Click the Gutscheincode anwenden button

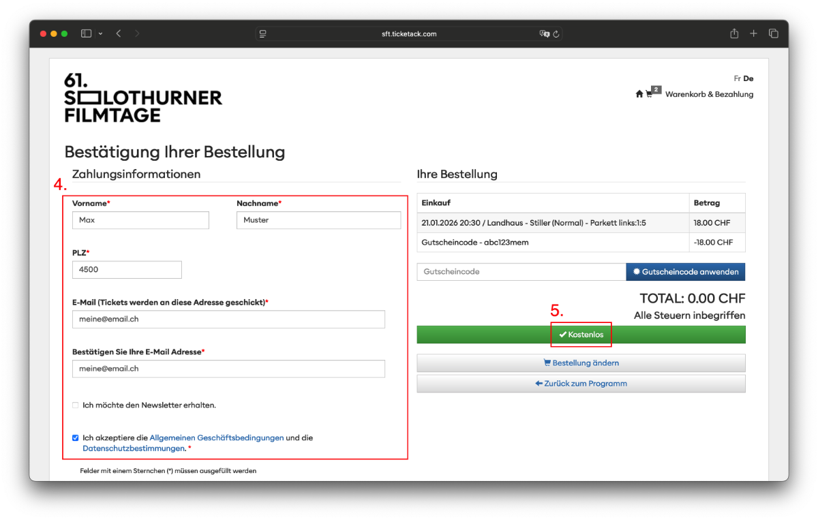coord(685,272)
